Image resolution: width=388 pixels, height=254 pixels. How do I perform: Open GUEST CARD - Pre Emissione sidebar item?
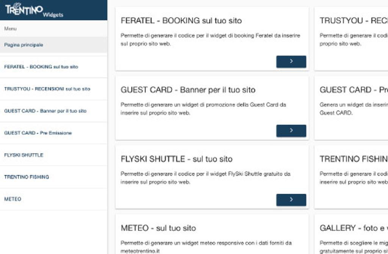(x=53, y=133)
